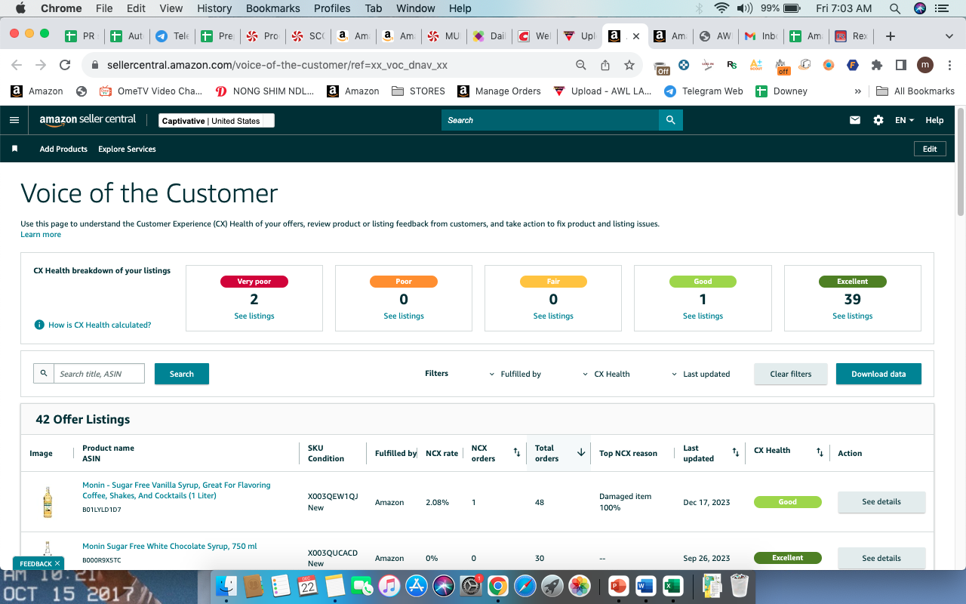Open the Profiles menu in menu bar
966x604 pixels.
(x=332, y=8)
